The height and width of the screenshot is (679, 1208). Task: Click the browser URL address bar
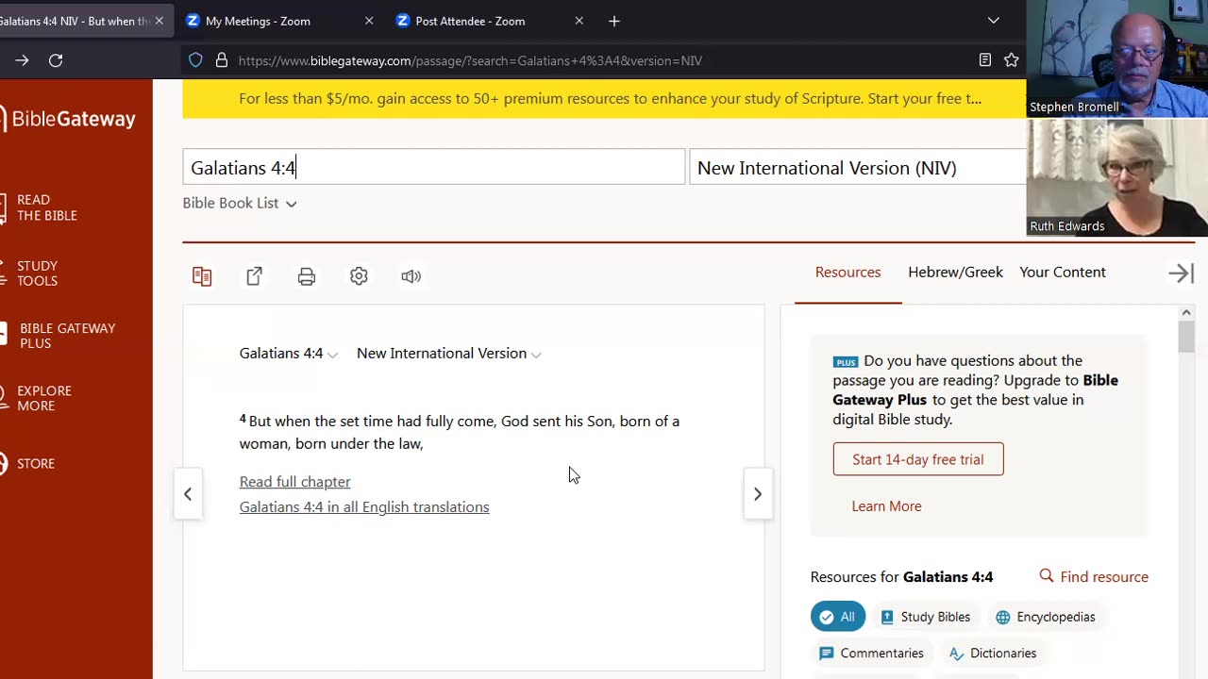tap(604, 60)
